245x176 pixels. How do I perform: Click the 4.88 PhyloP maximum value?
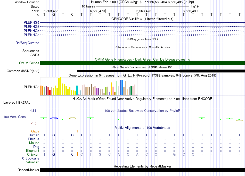click(33, 110)
